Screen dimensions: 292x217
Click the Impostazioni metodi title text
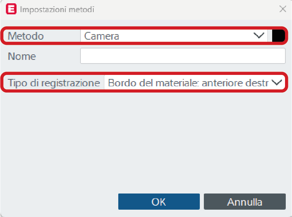coord(57,10)
